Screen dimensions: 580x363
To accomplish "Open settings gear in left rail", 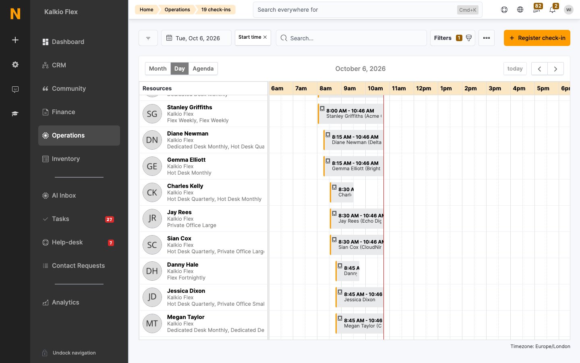I will click(15, 65).
